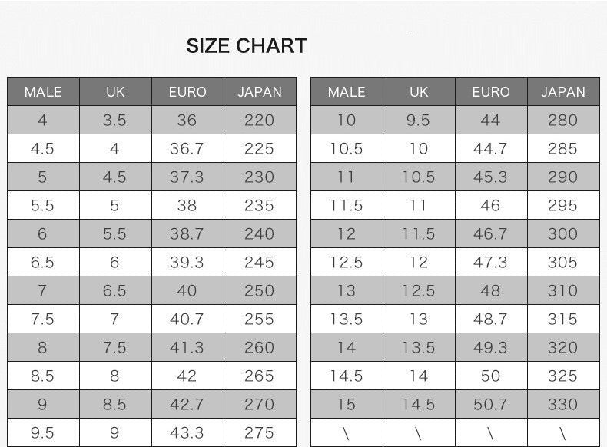Image resolution: width=607 pixels, height=447 pixels.
Task: Click the right table UK header
Action: click(x=419, y=91)
